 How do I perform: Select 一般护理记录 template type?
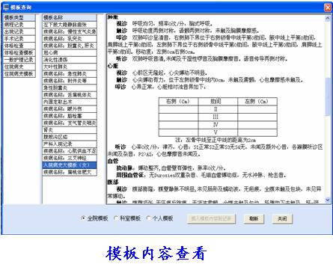pos(19,60)
